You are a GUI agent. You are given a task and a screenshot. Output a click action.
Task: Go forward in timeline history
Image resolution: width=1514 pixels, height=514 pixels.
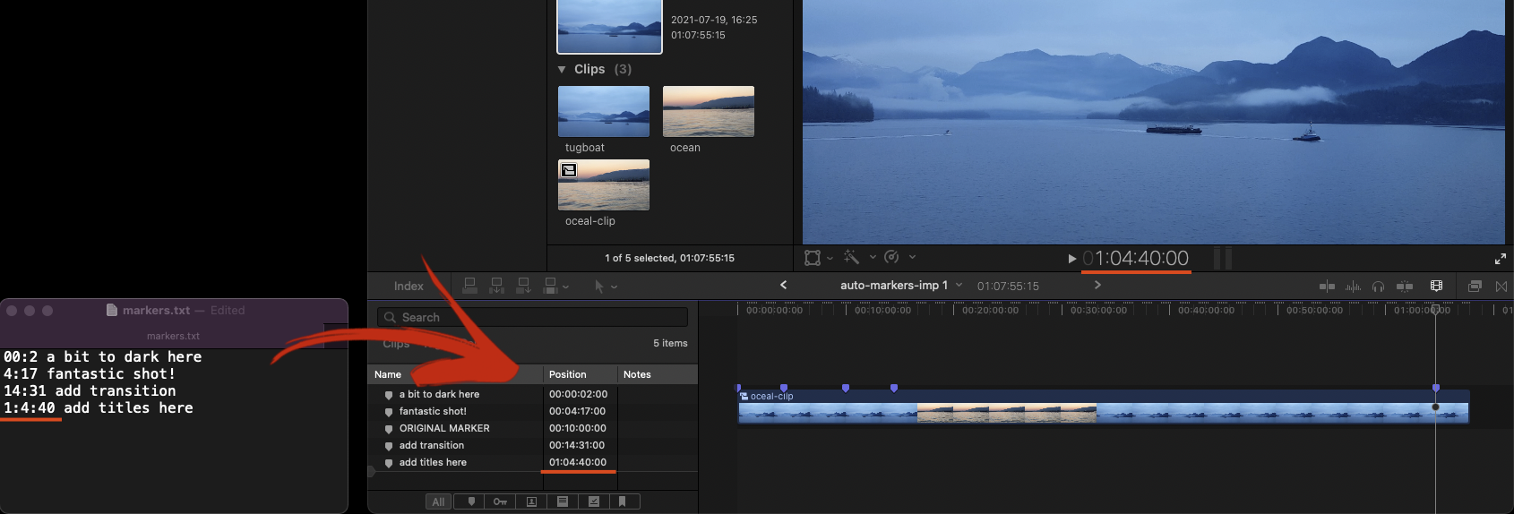pos(1097,285)
